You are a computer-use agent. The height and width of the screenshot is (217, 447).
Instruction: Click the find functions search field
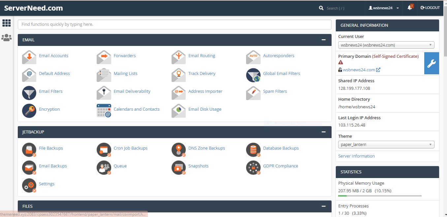pyautogui.click(x=175, y=24)
